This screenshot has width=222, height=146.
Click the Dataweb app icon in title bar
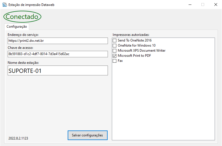tap(5, 5)
